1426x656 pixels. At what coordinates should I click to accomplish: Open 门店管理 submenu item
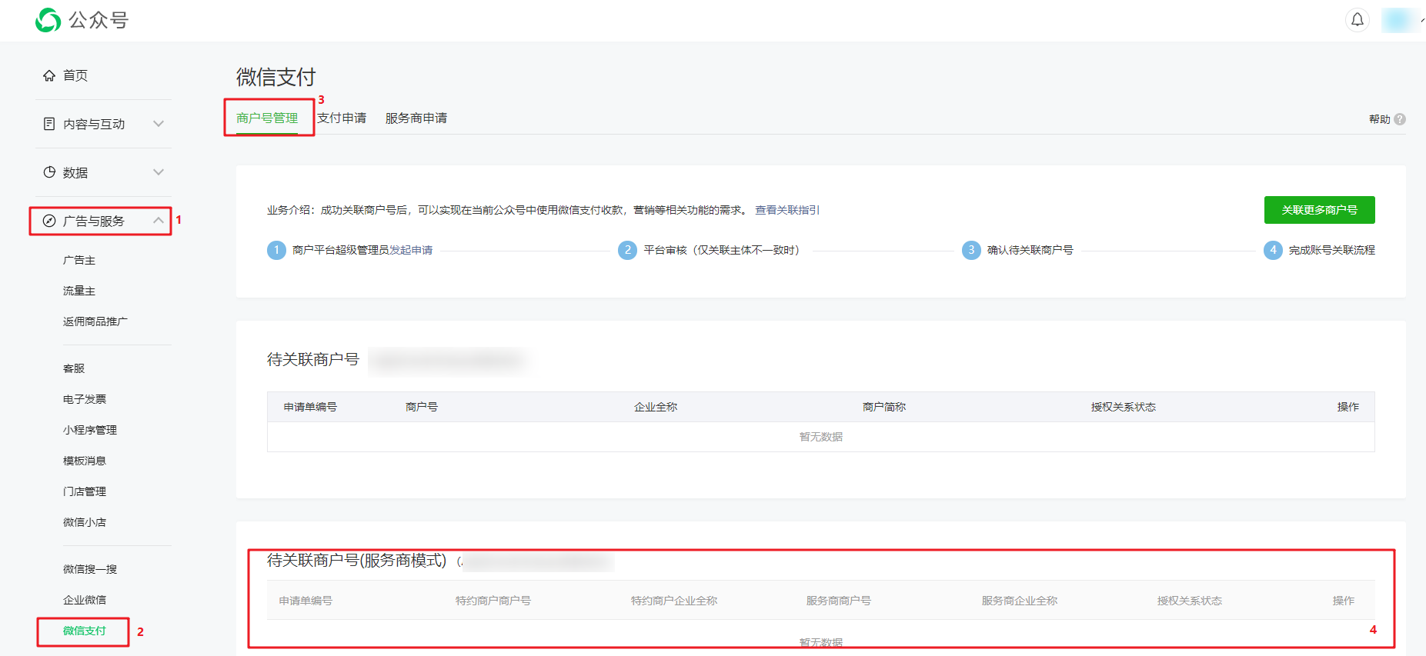click(85, 491)
